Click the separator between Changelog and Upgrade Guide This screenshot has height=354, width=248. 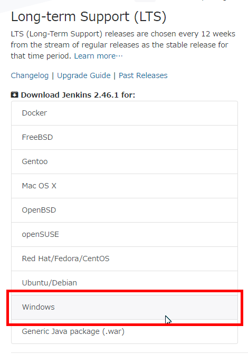point(53,75)
